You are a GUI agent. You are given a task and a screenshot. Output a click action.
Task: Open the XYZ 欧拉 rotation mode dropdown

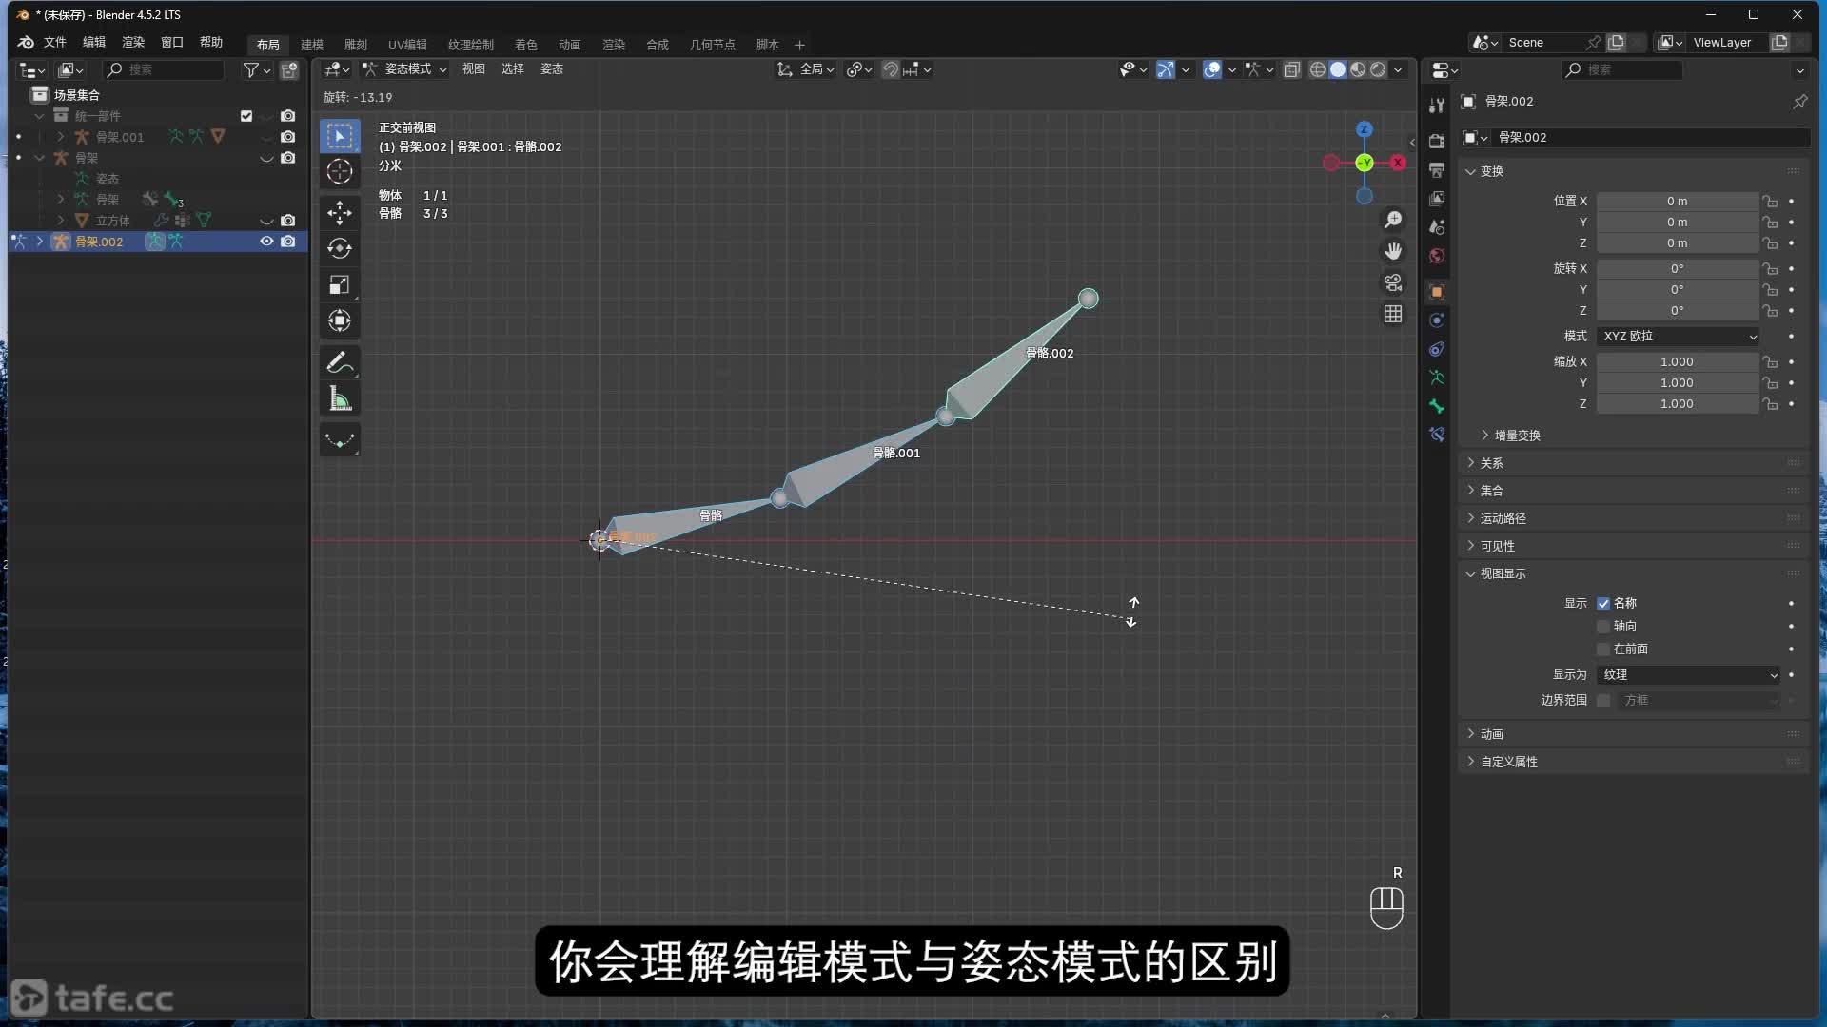[1679, 336]
